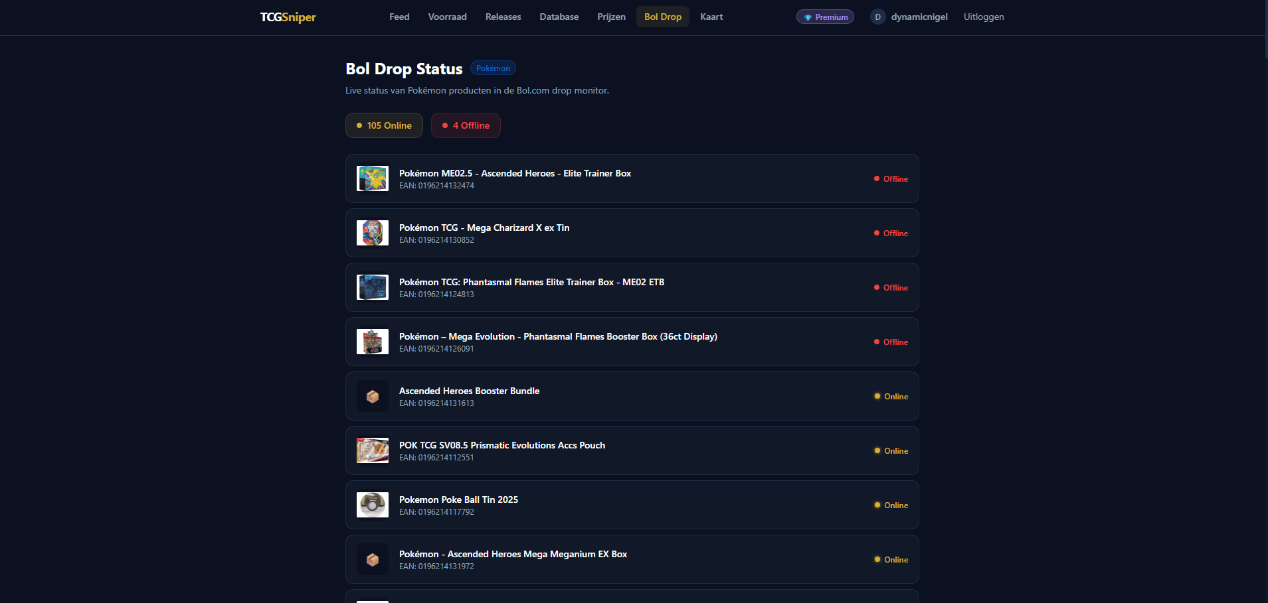Switch to the Voorraad tab
The width and height of the screenshot is (1268, 603).
447,17
